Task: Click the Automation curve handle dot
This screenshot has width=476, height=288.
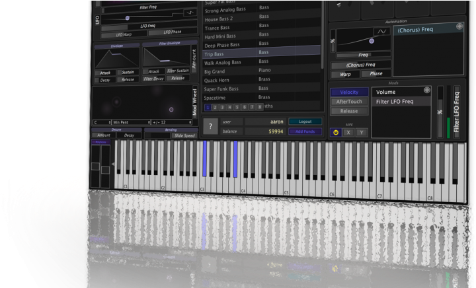Action: pos(372,41)
